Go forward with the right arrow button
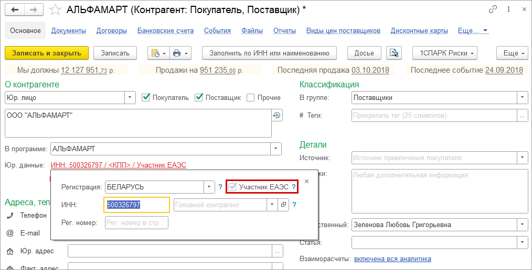 point(34,10)
